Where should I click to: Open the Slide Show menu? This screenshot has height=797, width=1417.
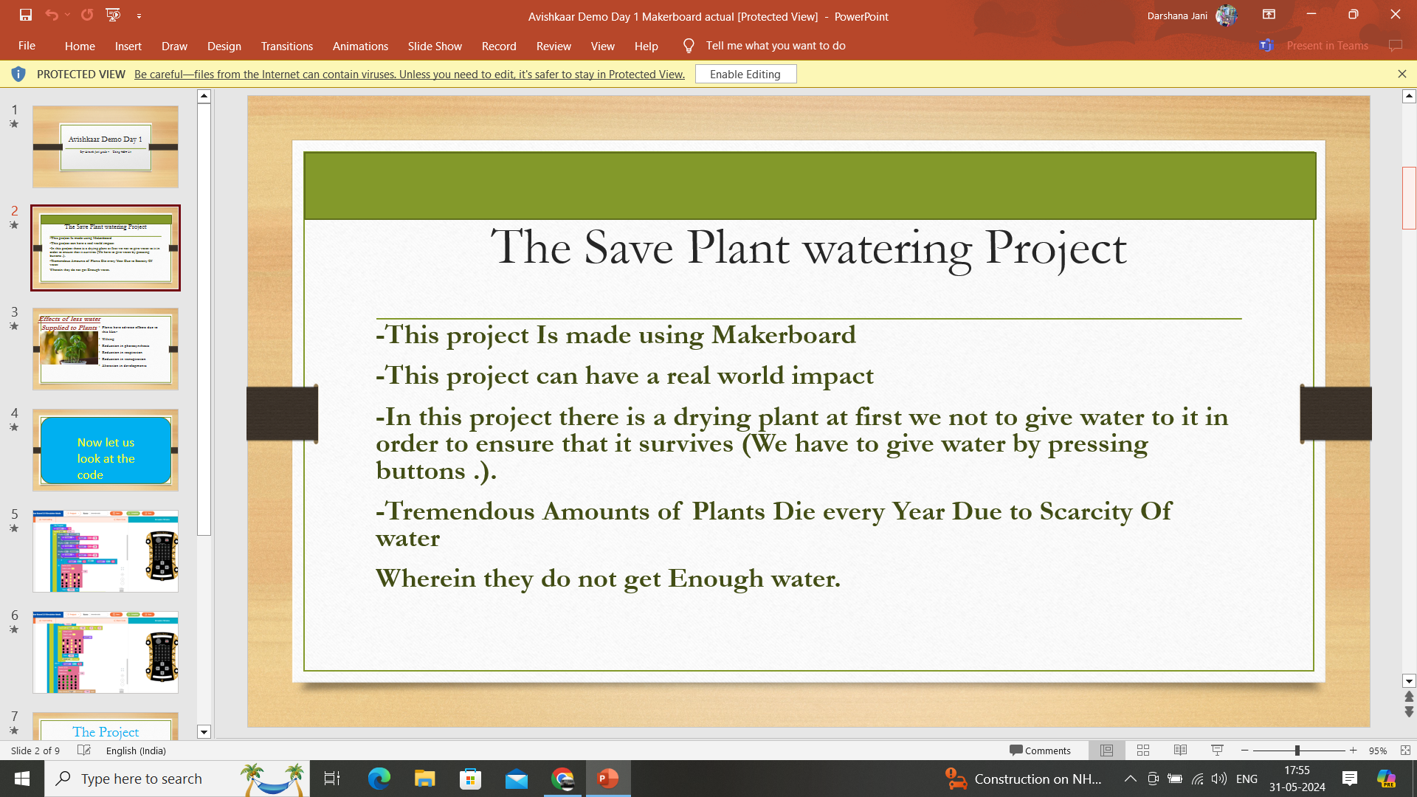tap(435, 46)
